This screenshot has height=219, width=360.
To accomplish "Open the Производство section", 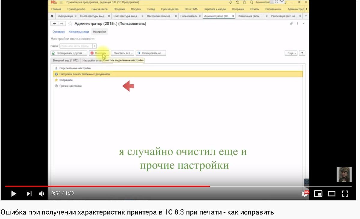I will 170,9.
